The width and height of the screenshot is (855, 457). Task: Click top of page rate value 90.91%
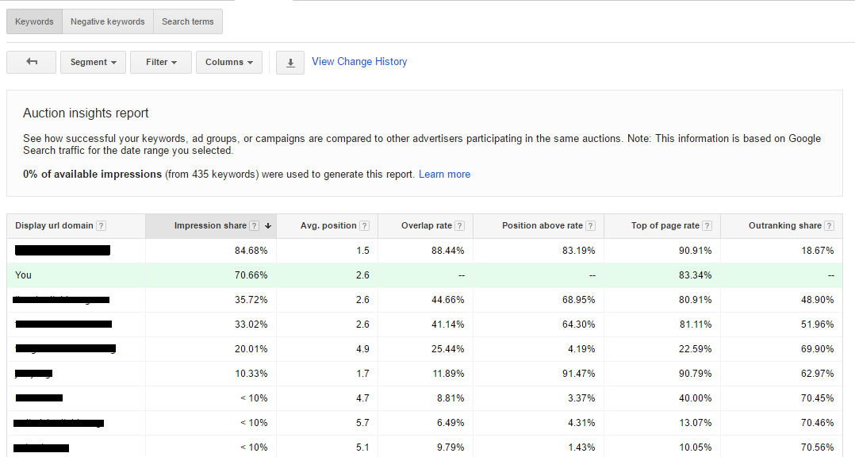tap(696, 251)
